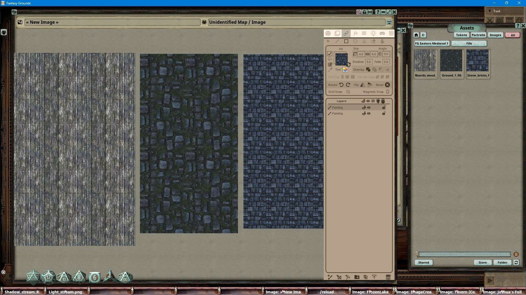
Task: Select the Rectangle drawing tool
Action: click(x=346, y=41)
